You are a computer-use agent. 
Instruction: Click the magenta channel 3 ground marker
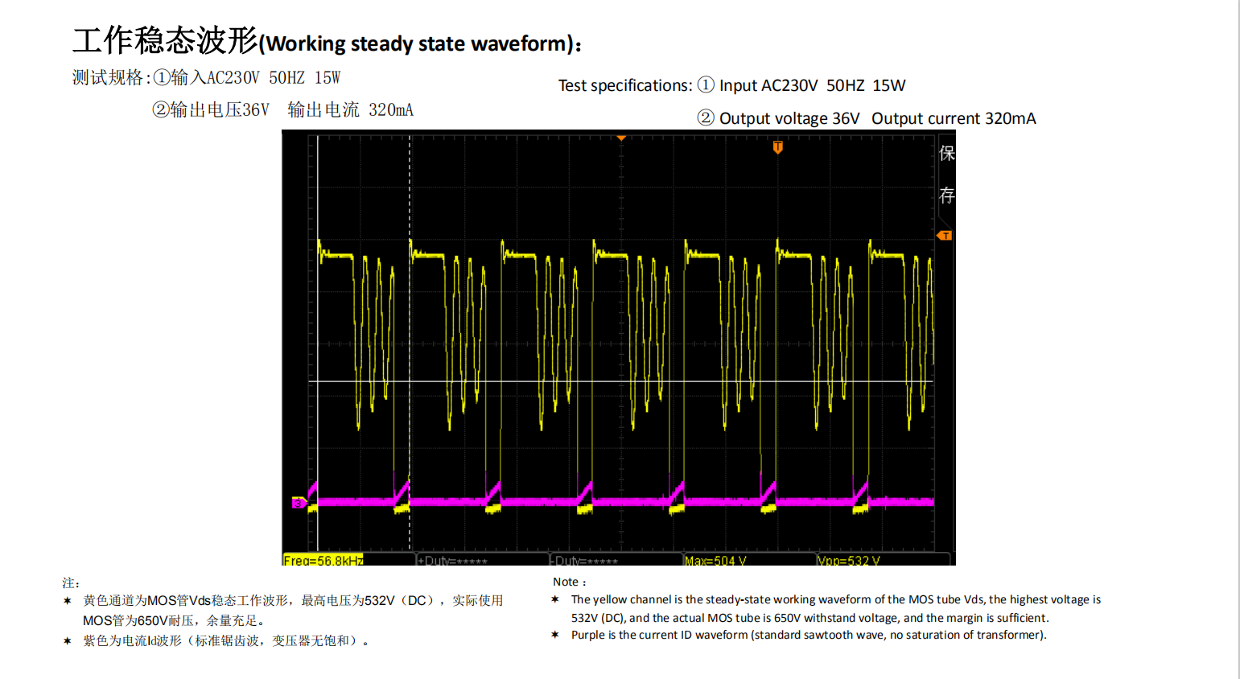tap(298, 503)
